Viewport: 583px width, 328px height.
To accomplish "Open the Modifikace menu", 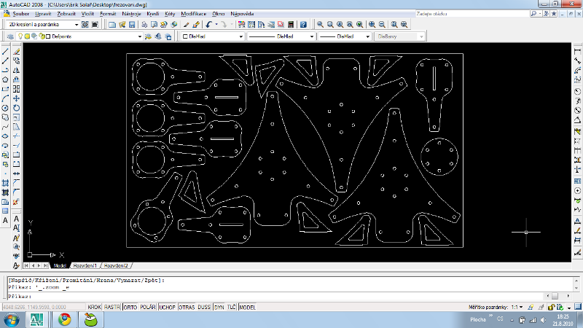I will click(x=193, y=14).
